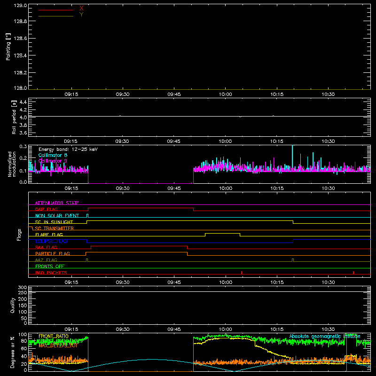Click the Flags axis title
The width and height of the screenshot is (376, 376).
point(19,235)
